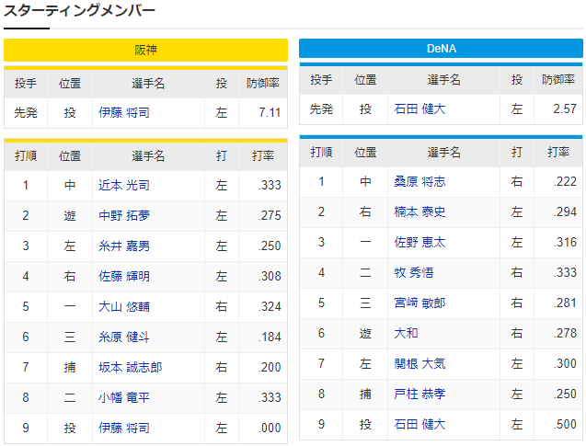Open player link 宮﨑 敏郎
The image size is (586, 446).
[419, 303]
